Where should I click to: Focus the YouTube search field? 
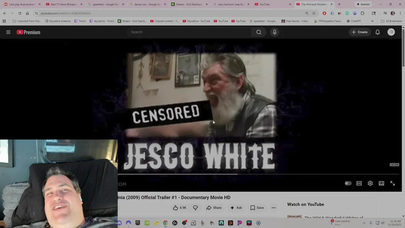[189, 32]
